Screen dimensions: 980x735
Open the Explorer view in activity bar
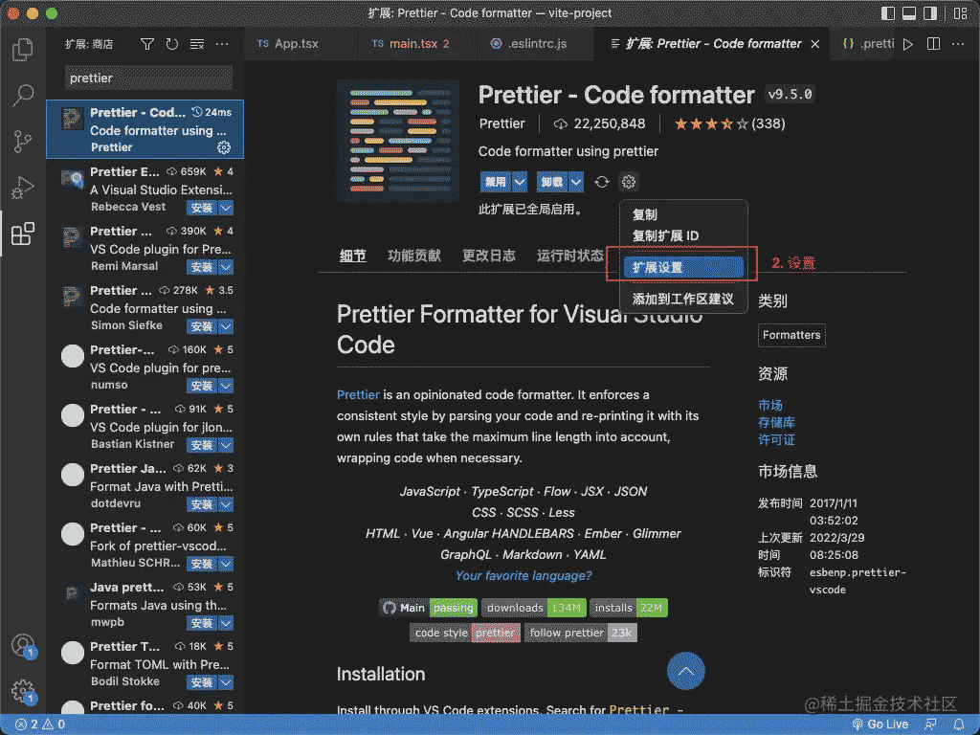(x=23, y=50)
